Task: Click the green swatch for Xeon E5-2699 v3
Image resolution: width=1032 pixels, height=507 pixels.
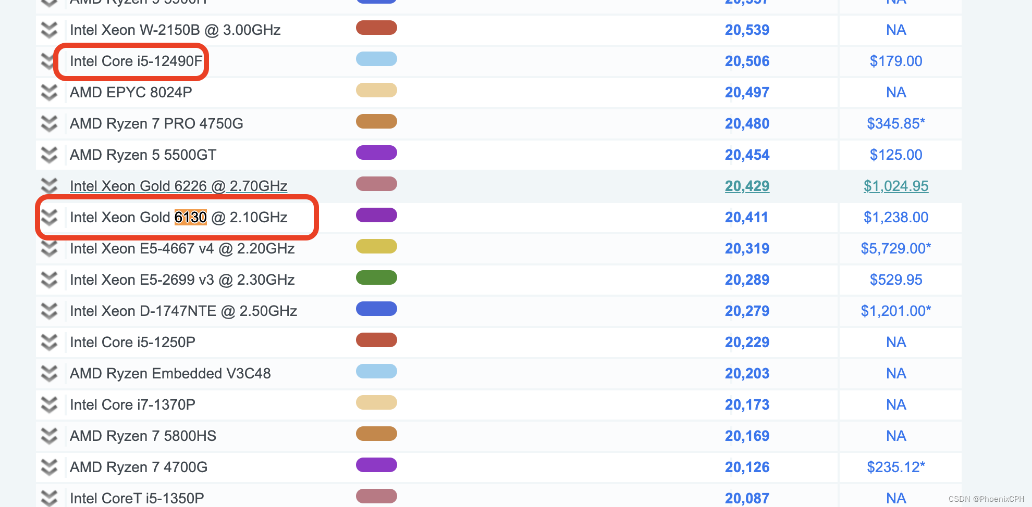Action: (376, 277)
